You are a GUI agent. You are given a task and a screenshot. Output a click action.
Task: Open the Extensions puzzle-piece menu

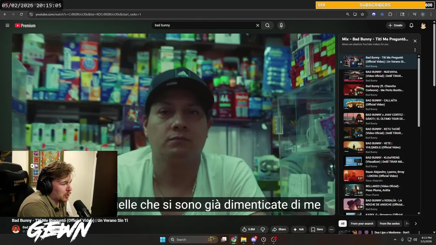[390, 14]
